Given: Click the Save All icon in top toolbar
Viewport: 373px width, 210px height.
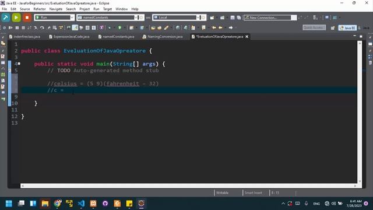Looking at the screenshot, I should pyautogui.click(x=238, y=17).
